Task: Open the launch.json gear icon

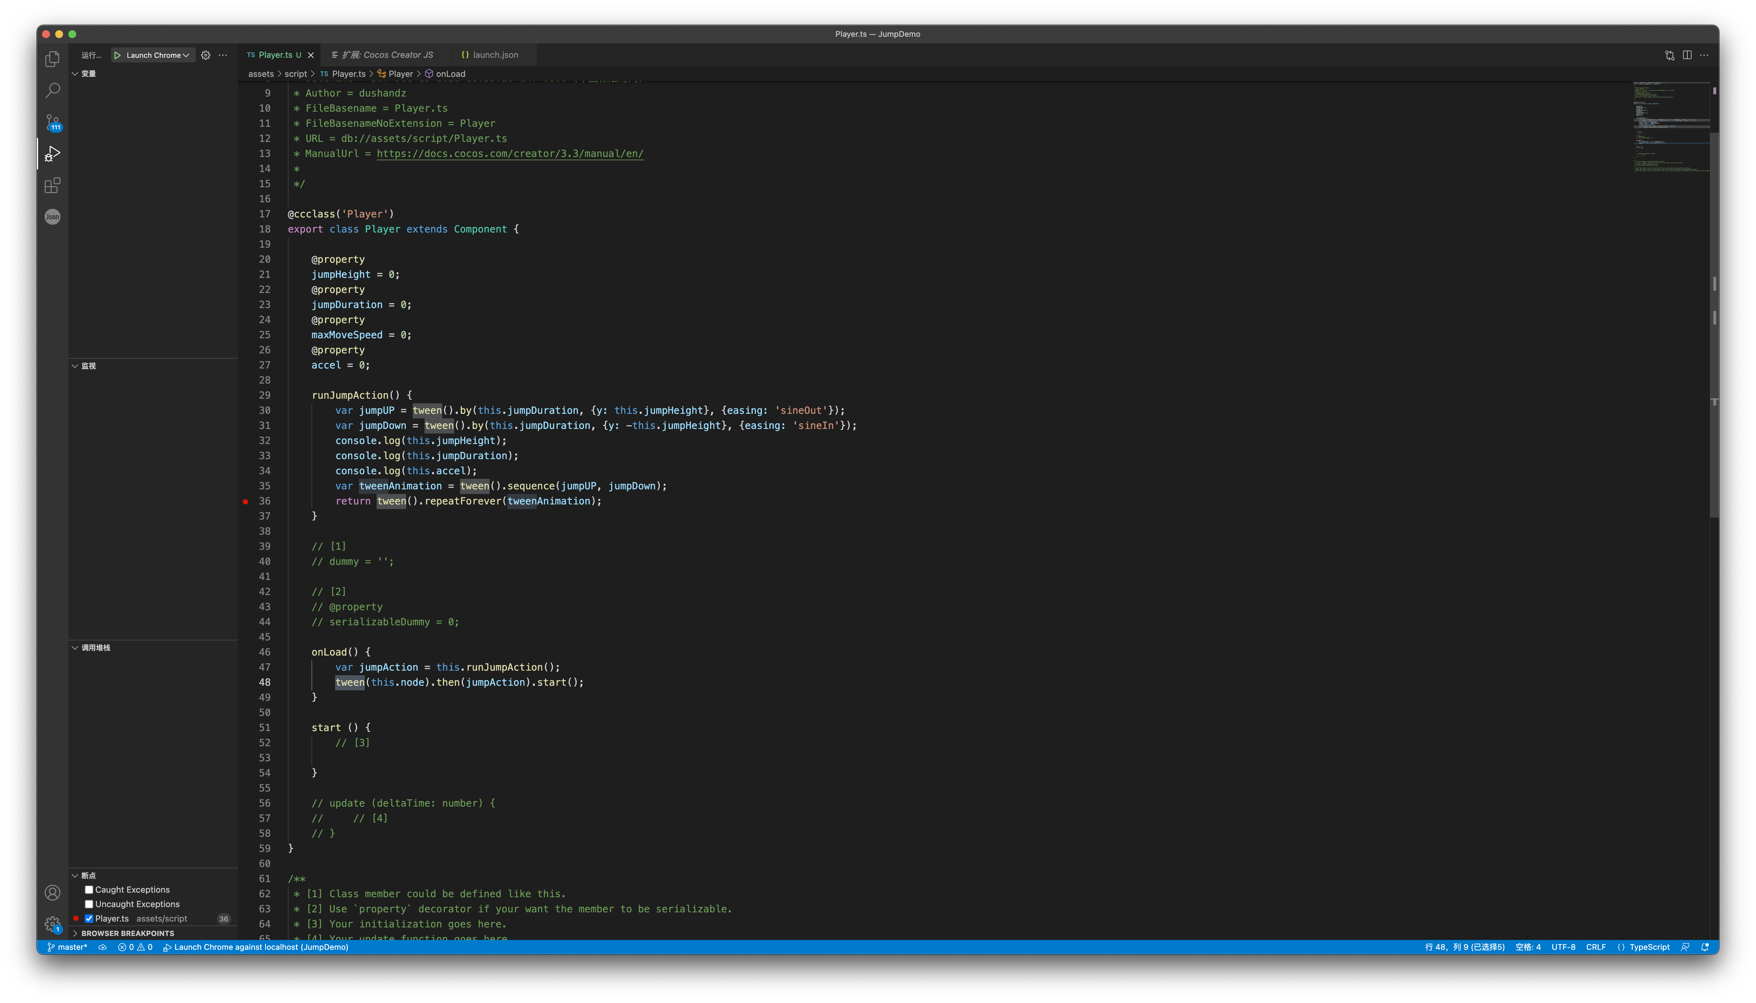Action: click(205, 55)
